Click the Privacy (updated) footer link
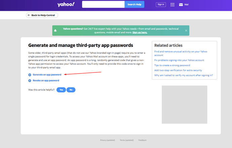Viewport: 232px width, 148px height. pos(108,140)
